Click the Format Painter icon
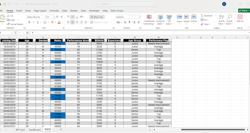Viewport: 250px width, 133px height. [8, 24]
